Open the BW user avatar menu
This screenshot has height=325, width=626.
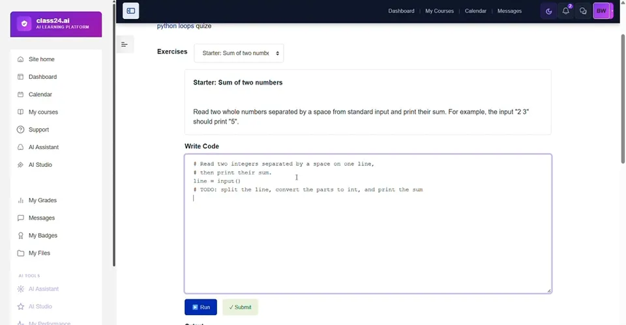click(602, 11)
